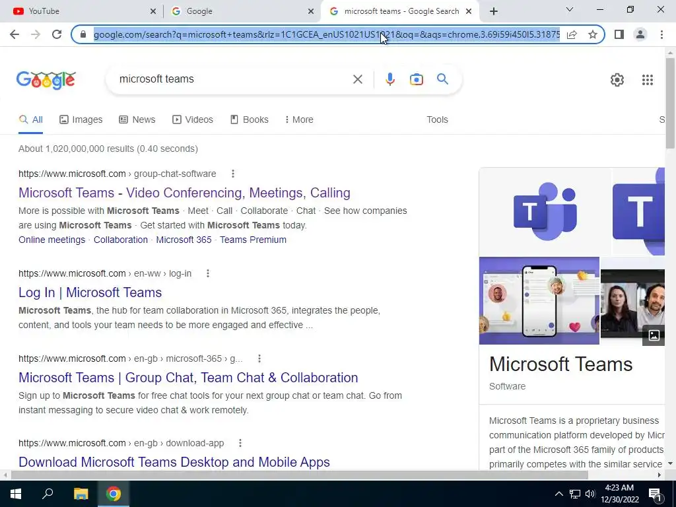Follow the Teams Premium sitelink
The image size is (676, 507).
coord(253,240)
